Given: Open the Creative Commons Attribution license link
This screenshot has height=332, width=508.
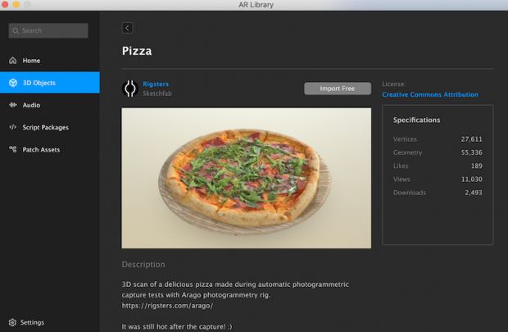Looking at the screenshot, I should 429,94.
